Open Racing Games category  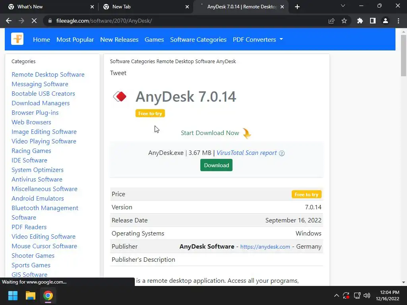31,151
